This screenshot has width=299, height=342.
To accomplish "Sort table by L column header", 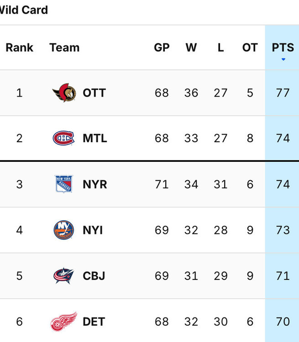I will point(220,47).
